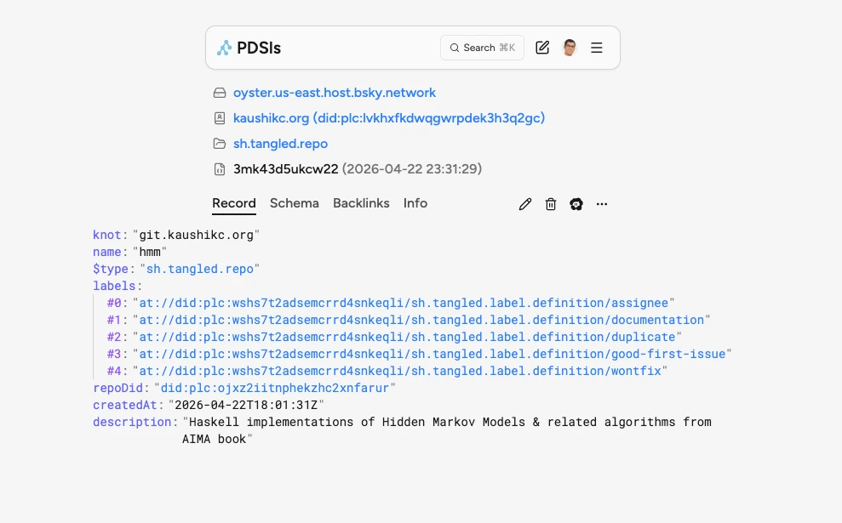
Task: Open the three-dot more options menu
Action: pyautogui.click(x=602, y=204)
